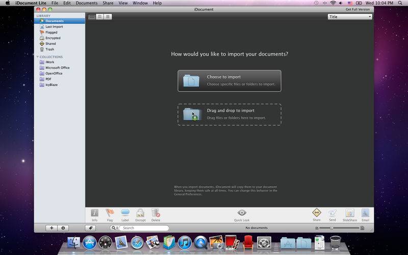Open search options magnifier dropdown
Image resolution: width=408 pixels, height=255 pixels.
(x=115, y=228)
